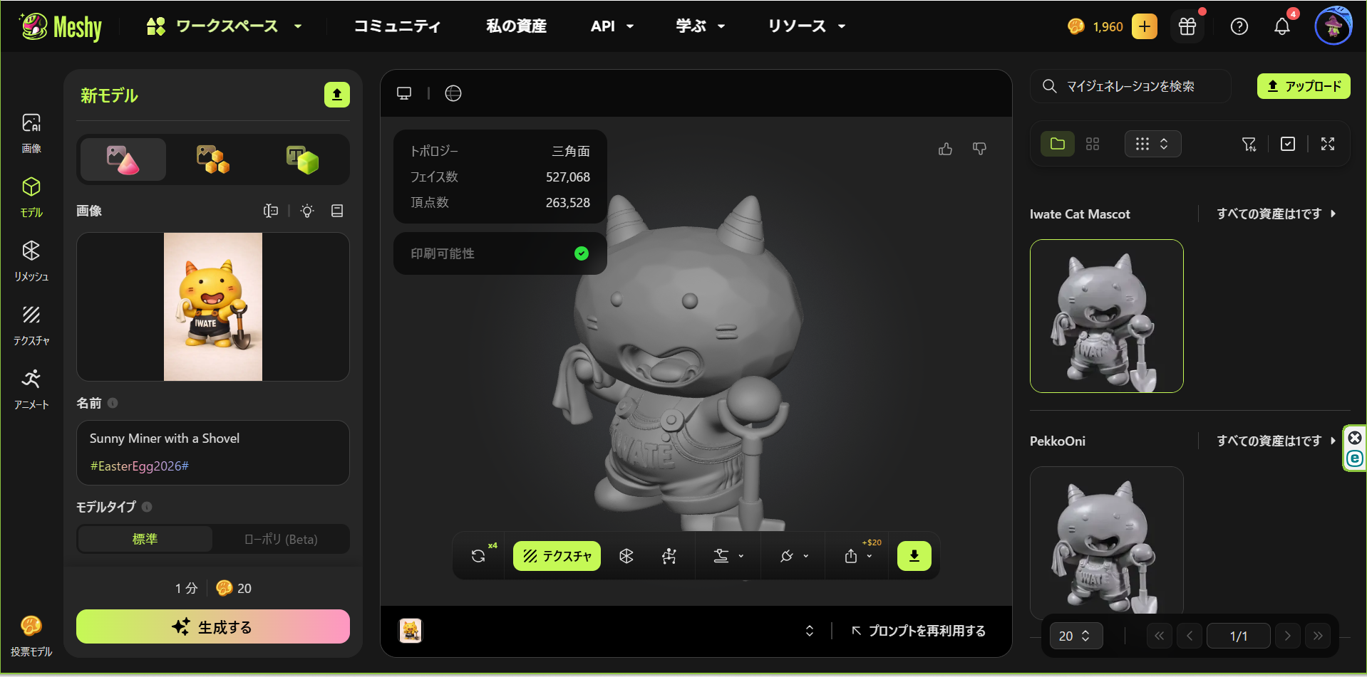Click プロンプトを再利用する link

pyautogui.click(x=919, y=631)
